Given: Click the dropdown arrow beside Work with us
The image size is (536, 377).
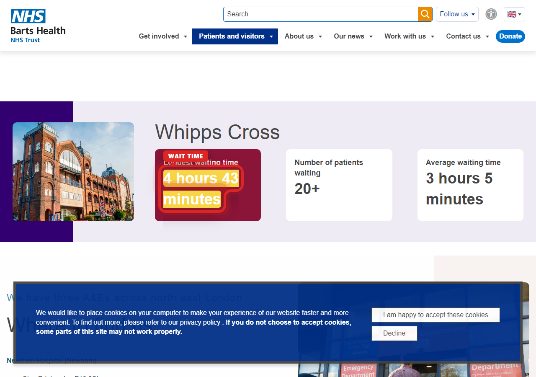Looking at the screenshot, I should (433, 37).
